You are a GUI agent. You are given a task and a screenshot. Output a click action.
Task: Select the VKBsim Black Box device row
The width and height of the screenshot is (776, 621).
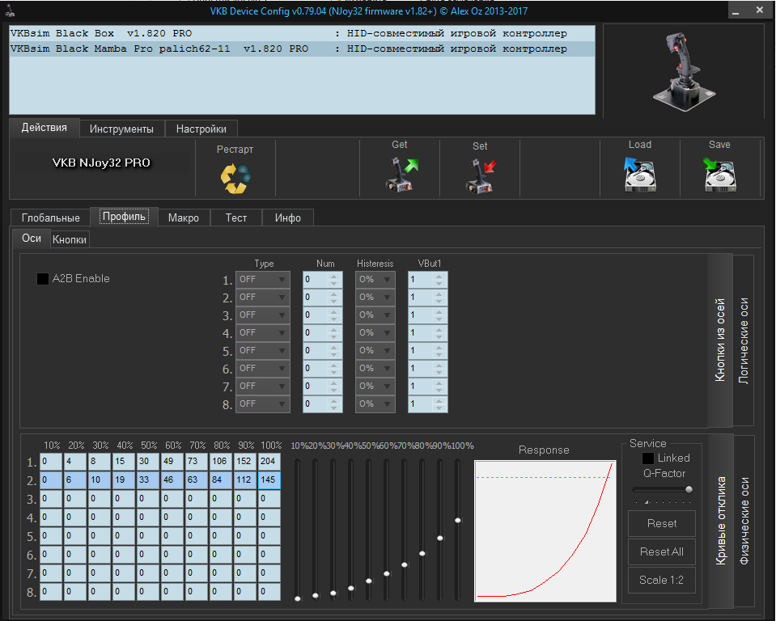pyautogui.click(x=302, y=34)
